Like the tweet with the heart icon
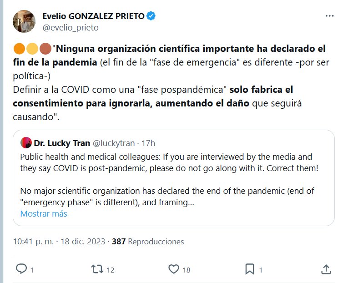Image resolution: width=343 pixels, height=283 pixels. pos(174,269)
